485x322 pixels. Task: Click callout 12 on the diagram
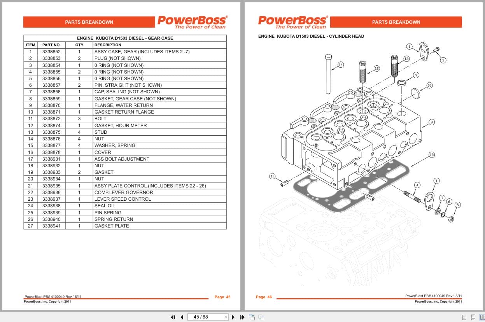[376, 68]
